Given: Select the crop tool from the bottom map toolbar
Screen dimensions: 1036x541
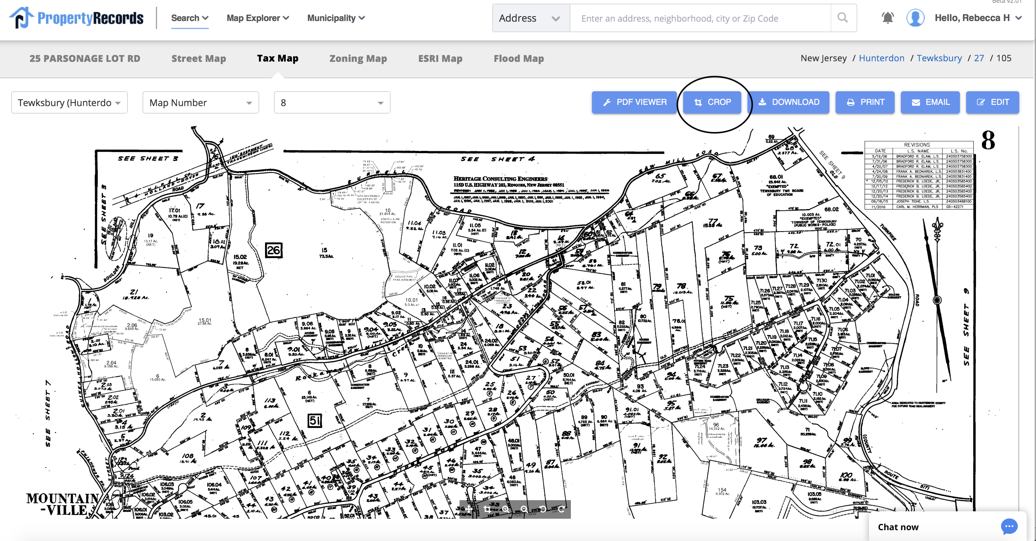Looking at the screenshot, I should (487, 510).
